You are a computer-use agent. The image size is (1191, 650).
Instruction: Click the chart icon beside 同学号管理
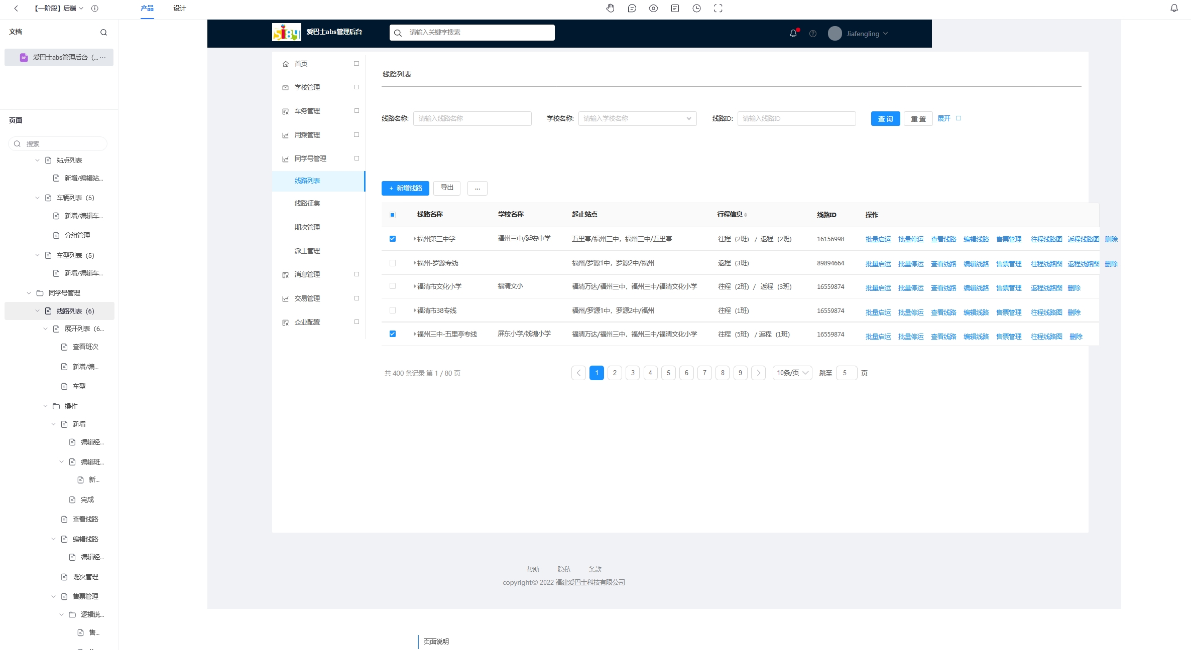click(286, 158)
